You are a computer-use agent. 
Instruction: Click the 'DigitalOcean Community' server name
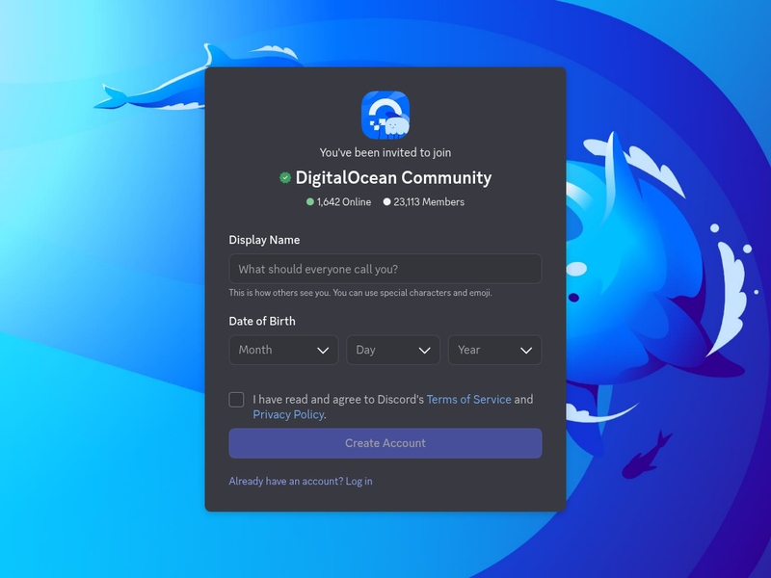click(393, 177)
